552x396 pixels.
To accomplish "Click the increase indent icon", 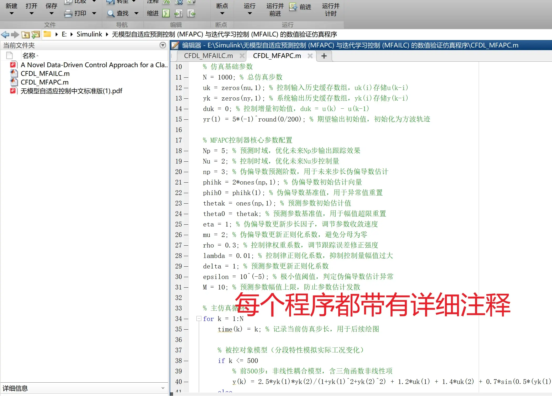I will 179,13.
